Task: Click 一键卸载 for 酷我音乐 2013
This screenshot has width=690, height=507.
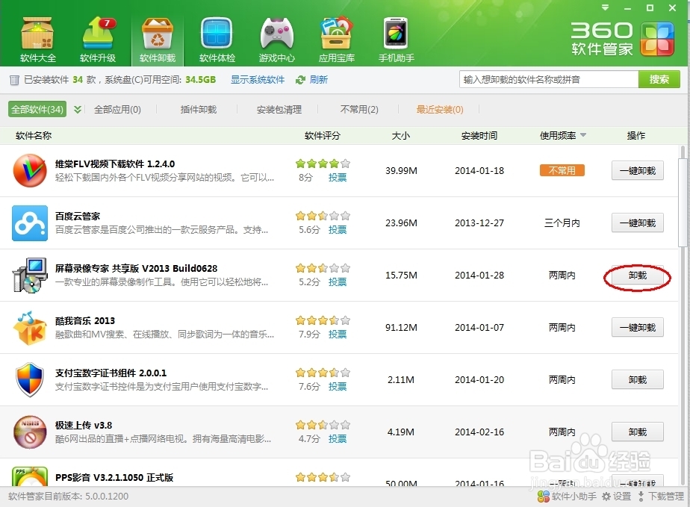Action: tap(638, 328)
